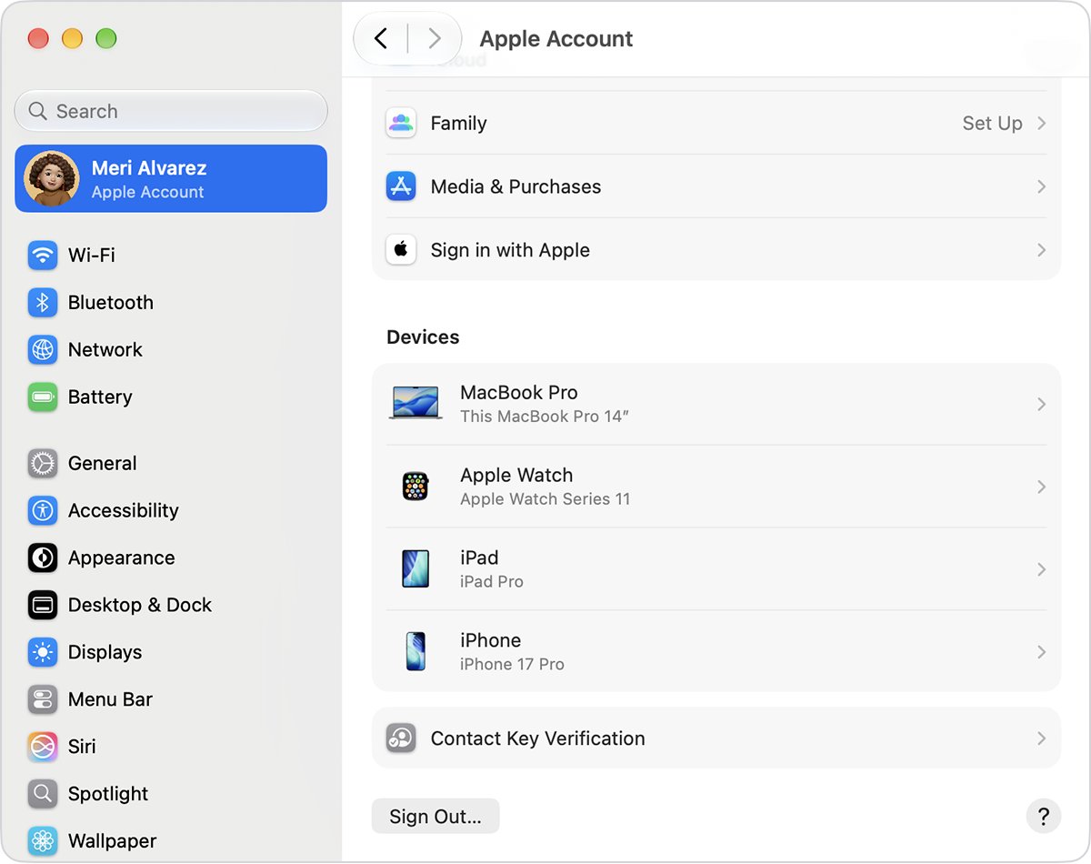Click the Family sharing icon
The image size is (1091, 864).
pyautogui.click(x=401, y=123)
